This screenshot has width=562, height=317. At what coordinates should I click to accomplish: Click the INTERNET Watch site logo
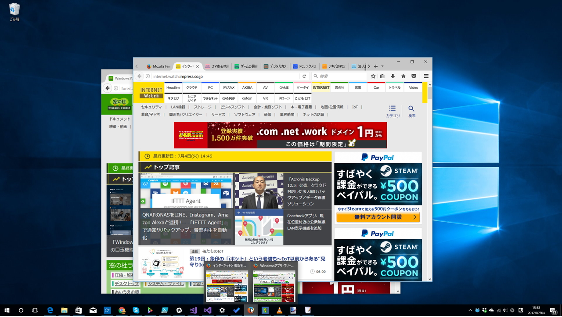click(x=151, y=93)
